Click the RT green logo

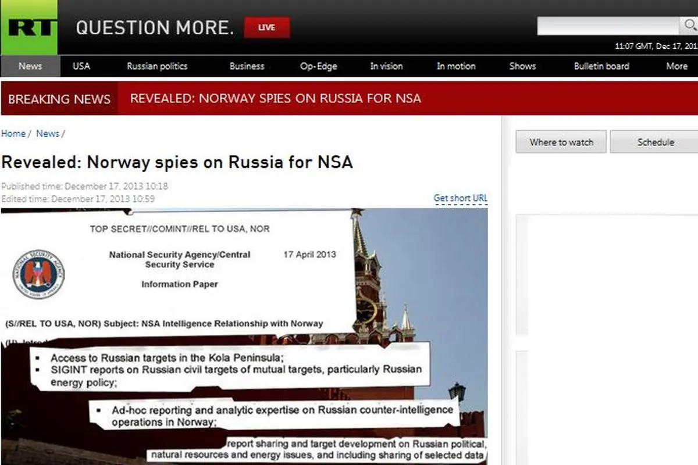coord(29,27)
